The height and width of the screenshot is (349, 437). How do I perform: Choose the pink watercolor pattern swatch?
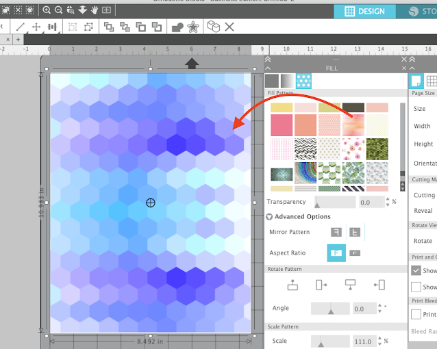tap(353, 125)
